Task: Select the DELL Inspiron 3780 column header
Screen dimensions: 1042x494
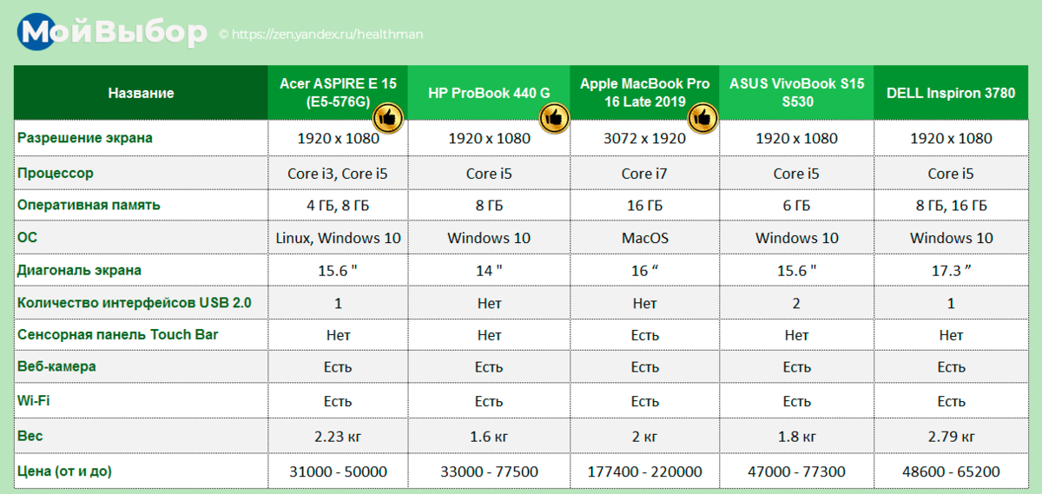Action: (951, 93)
